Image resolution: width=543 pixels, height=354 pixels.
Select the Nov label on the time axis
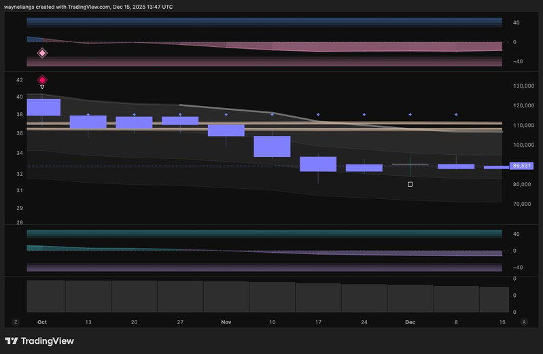tap(226, 321)
